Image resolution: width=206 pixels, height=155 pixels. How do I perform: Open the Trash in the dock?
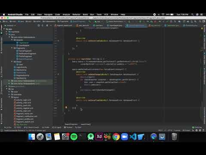tap(174, 136)
